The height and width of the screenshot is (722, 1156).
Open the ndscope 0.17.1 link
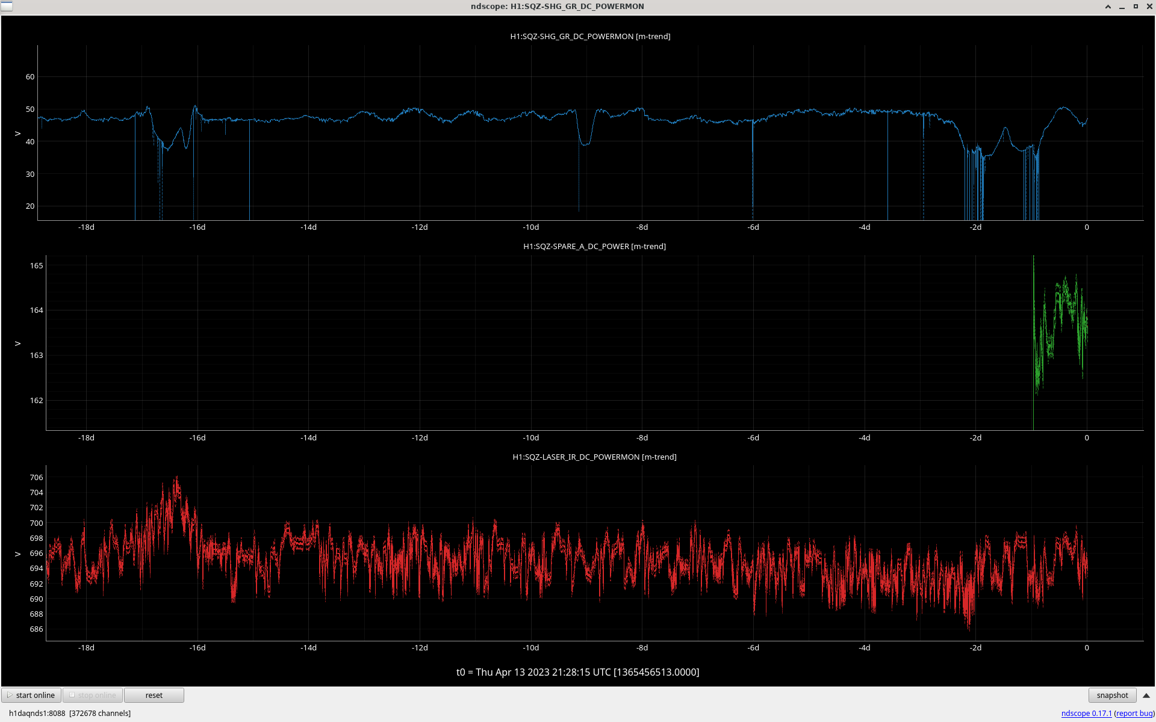pos(1086,713)
